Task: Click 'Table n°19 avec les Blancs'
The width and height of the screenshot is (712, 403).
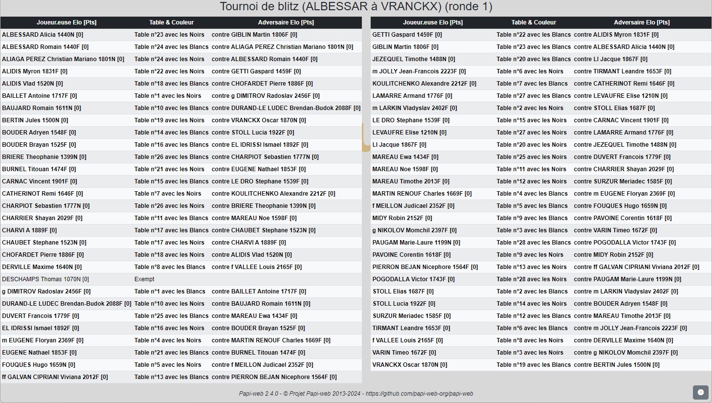Action: 534,365
